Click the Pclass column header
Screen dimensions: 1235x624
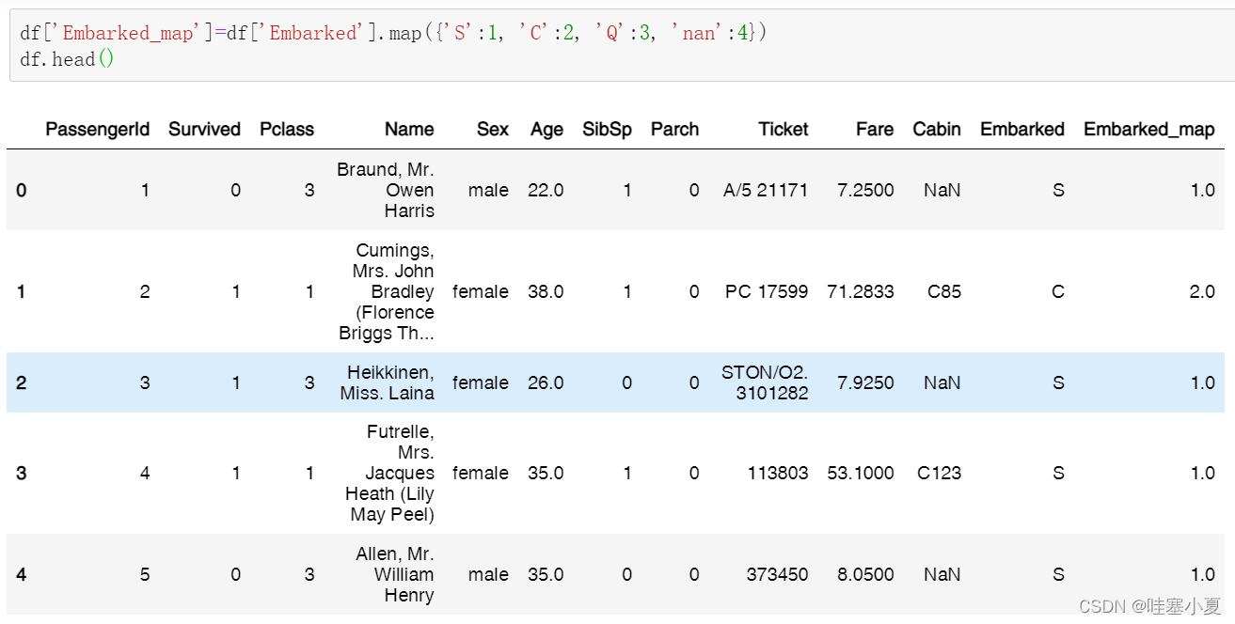pyautogui.click(x=287, y=129)
